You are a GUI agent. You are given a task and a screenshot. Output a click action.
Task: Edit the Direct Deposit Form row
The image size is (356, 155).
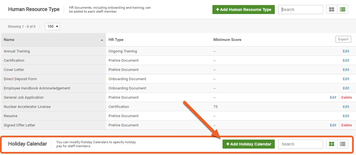tap(346, 79)
